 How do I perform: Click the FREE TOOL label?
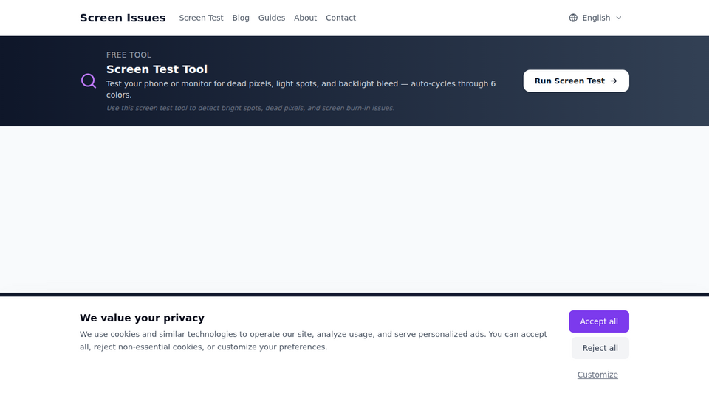(129, 55)
